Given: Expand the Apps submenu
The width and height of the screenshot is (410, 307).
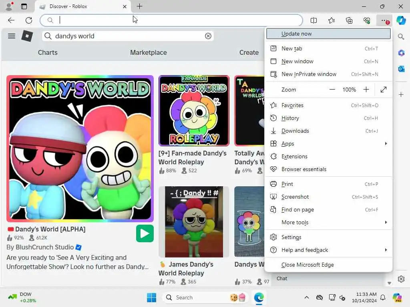Looking at the screenshot, I should tap(328, 144).
